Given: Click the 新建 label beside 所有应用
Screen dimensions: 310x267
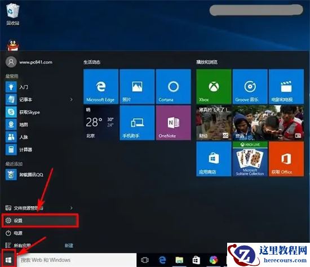Looking at the screenshot, I should (69, 246).
